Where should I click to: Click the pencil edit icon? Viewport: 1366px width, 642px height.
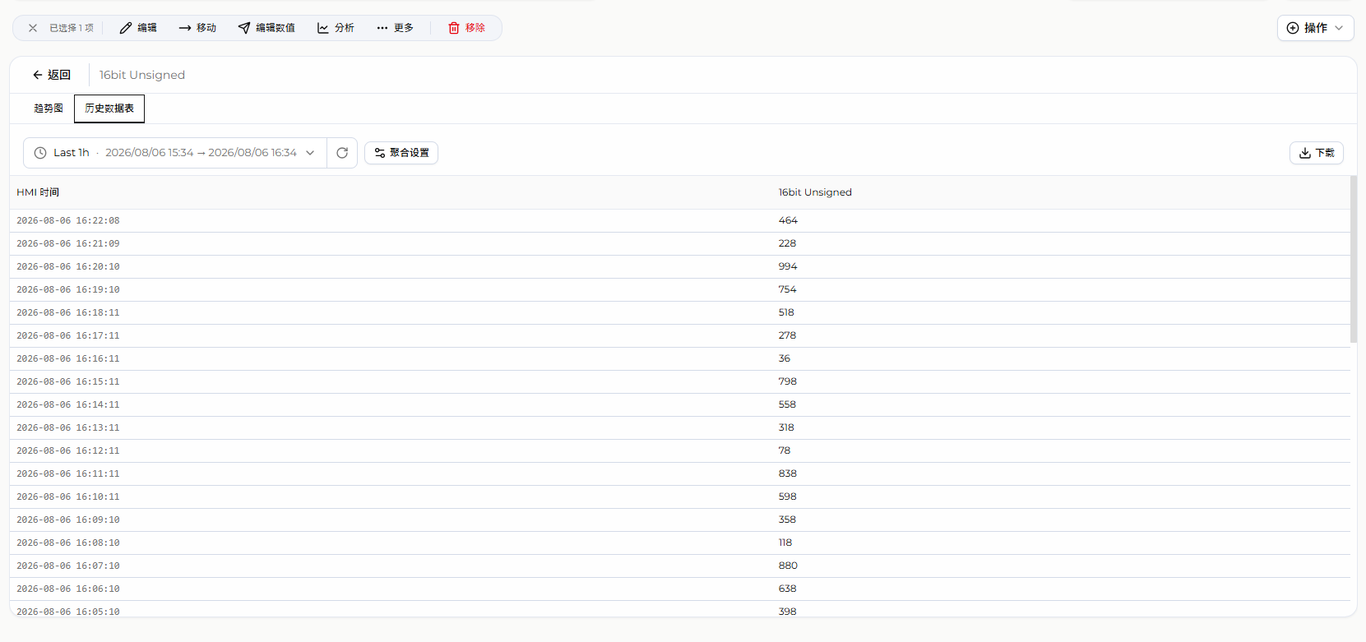click(x=126, y=28)
